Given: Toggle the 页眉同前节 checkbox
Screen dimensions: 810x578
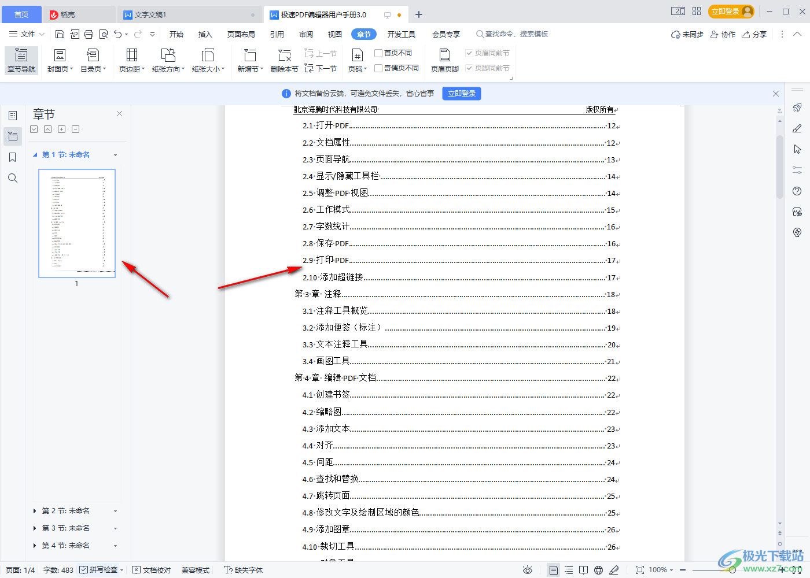Looking at the screenshot, I should click(469, 53).
